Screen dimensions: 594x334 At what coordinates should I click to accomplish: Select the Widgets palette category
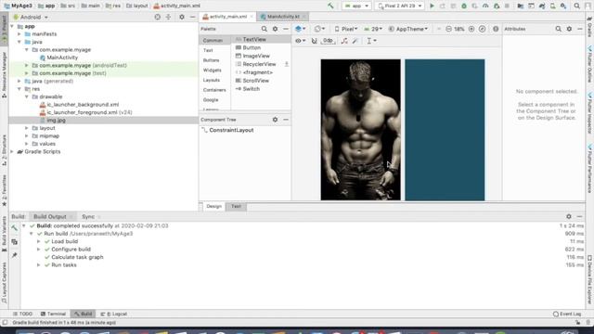point(213,71)
